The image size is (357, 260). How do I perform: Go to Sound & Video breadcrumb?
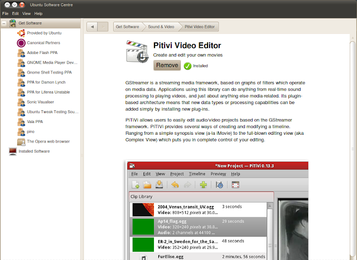pyautogui.click(x=161, y=27)
